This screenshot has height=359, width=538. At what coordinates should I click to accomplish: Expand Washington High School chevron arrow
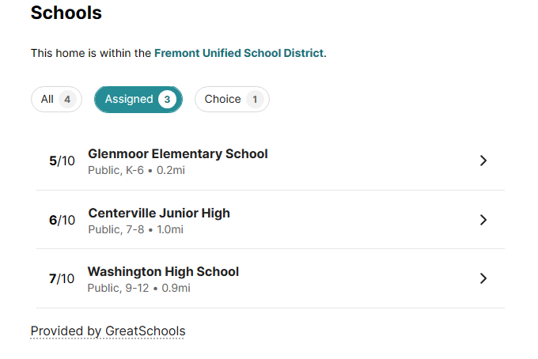click(483, 278)
